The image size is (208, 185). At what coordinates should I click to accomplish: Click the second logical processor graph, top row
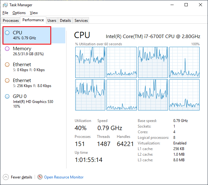(121, 62)
